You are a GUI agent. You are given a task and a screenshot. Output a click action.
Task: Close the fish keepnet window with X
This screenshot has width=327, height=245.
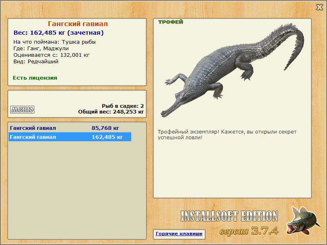319,7
